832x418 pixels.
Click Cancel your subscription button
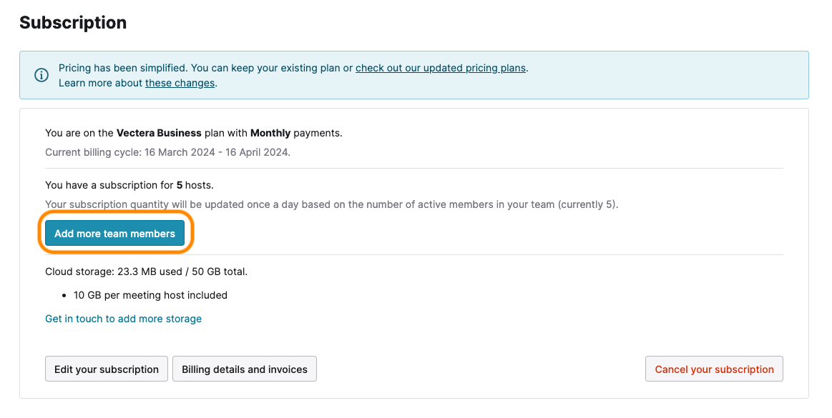pos(714,369)
